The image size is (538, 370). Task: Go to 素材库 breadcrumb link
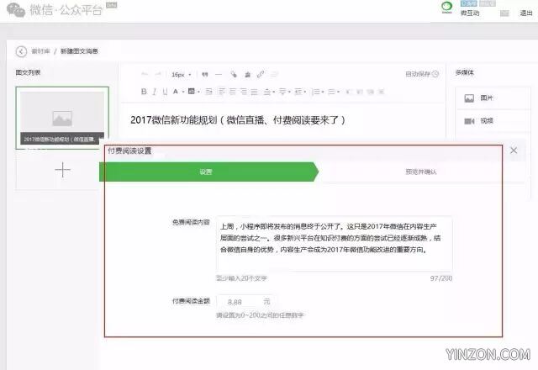(x=40, y=51)
